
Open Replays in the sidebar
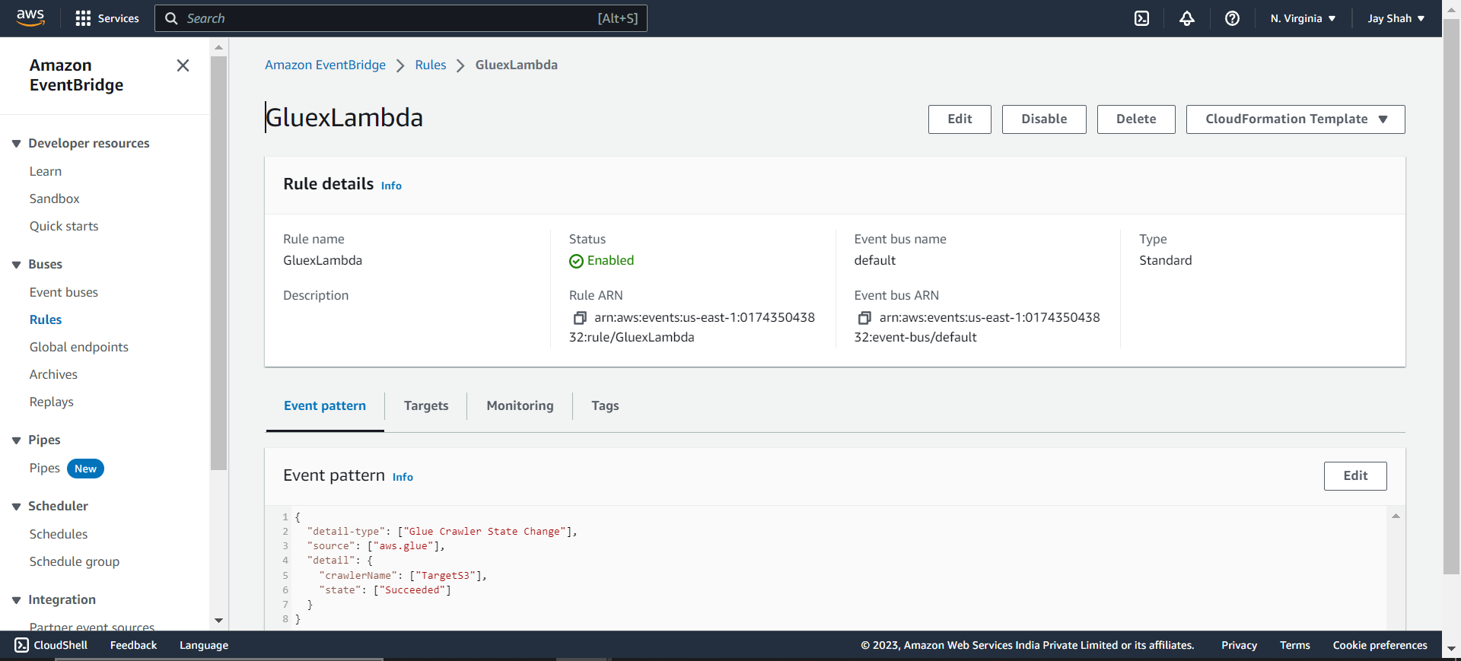point(52,402)
